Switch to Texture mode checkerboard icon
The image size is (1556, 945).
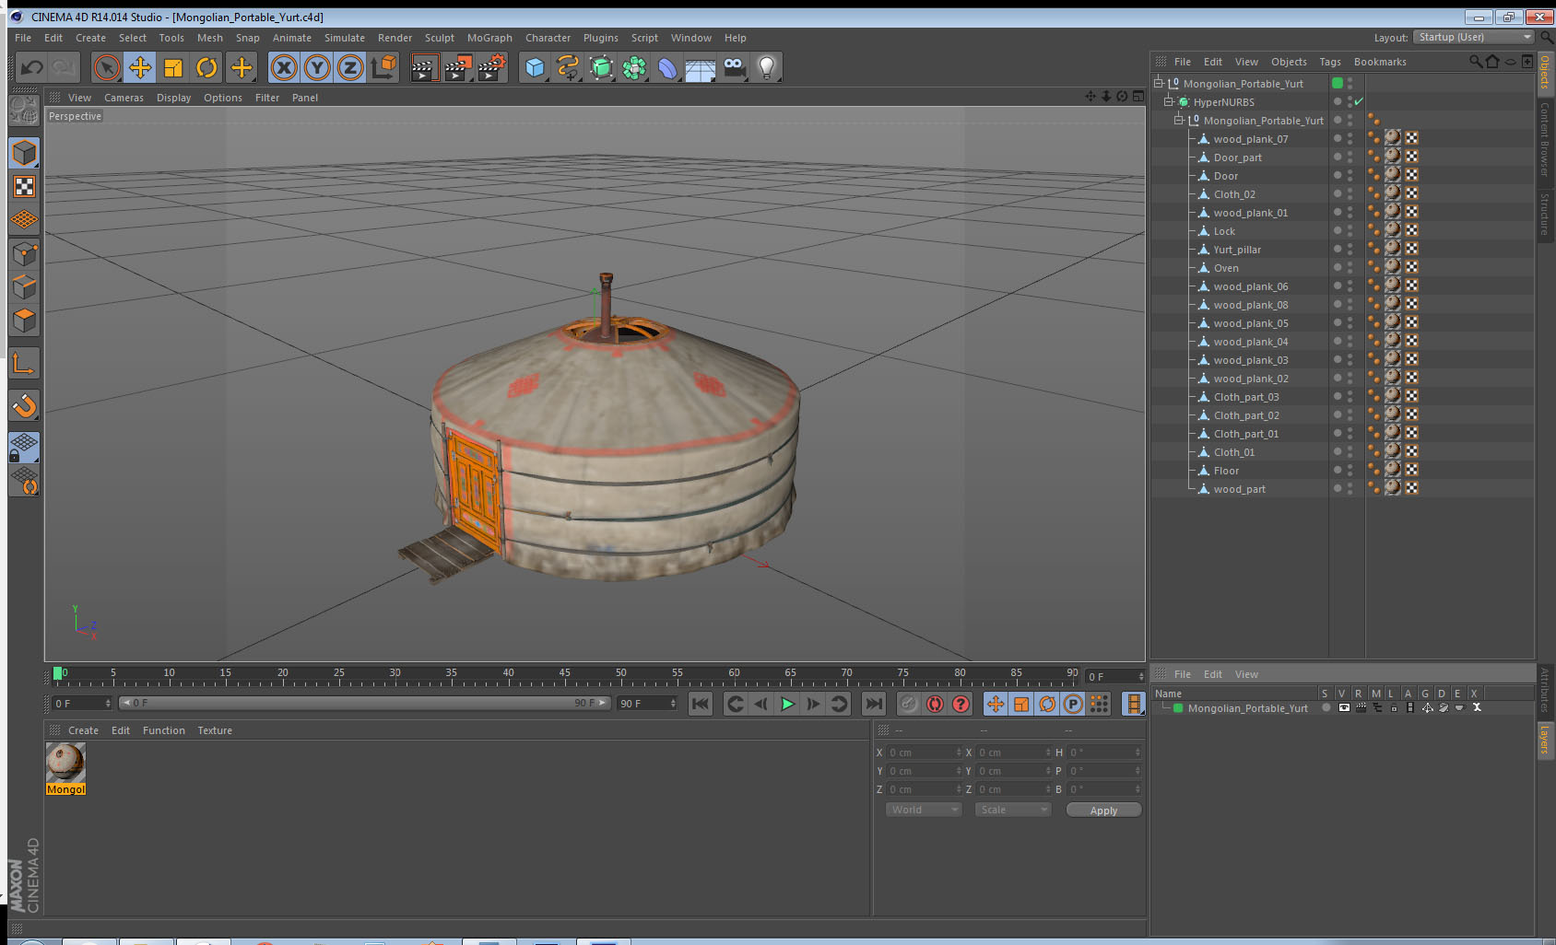pyautogui.click(x=24, y=187)
